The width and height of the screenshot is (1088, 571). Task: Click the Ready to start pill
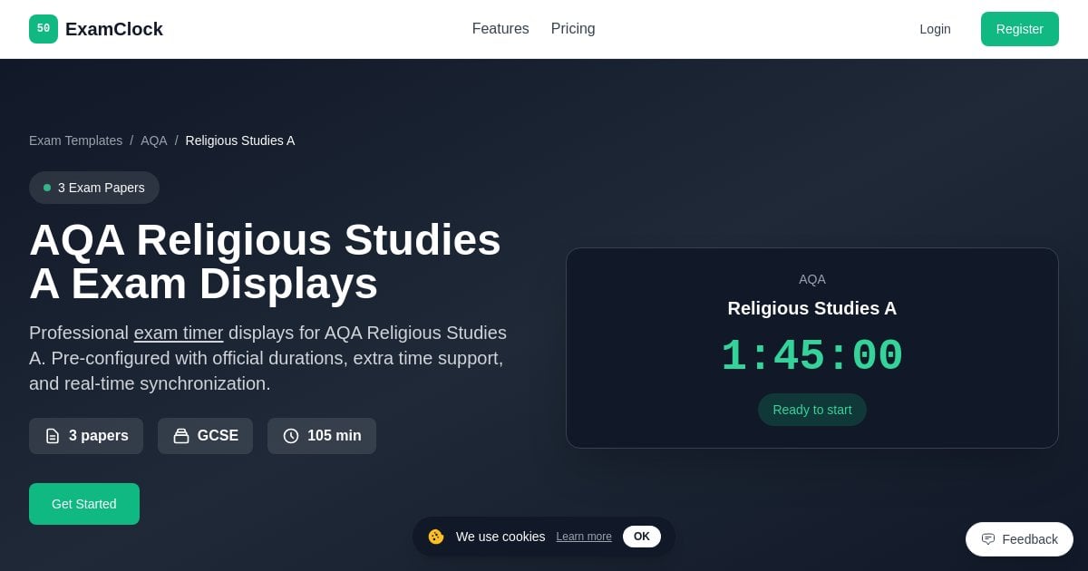point(812,410)
